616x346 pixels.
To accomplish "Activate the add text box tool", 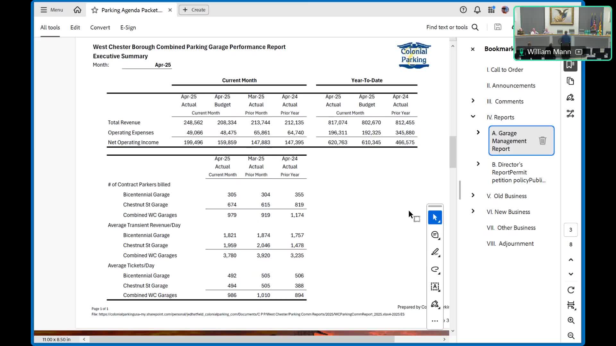I will [435, 287].
